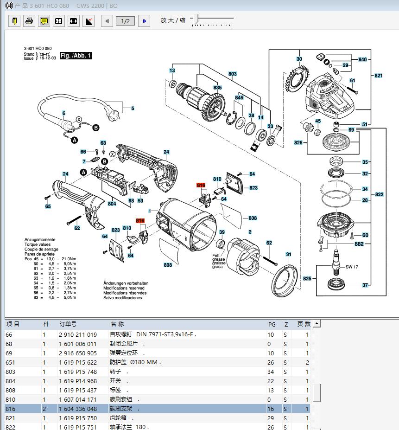Select row 808 标签

pos(157,390)
